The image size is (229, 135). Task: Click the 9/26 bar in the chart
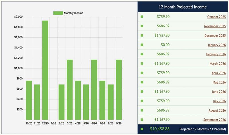tap(119, 90)
